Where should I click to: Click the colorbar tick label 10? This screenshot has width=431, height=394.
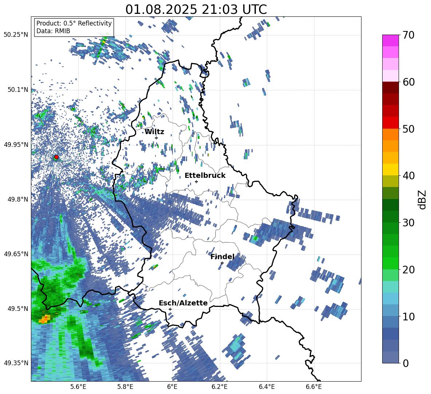tap(408, 316)
